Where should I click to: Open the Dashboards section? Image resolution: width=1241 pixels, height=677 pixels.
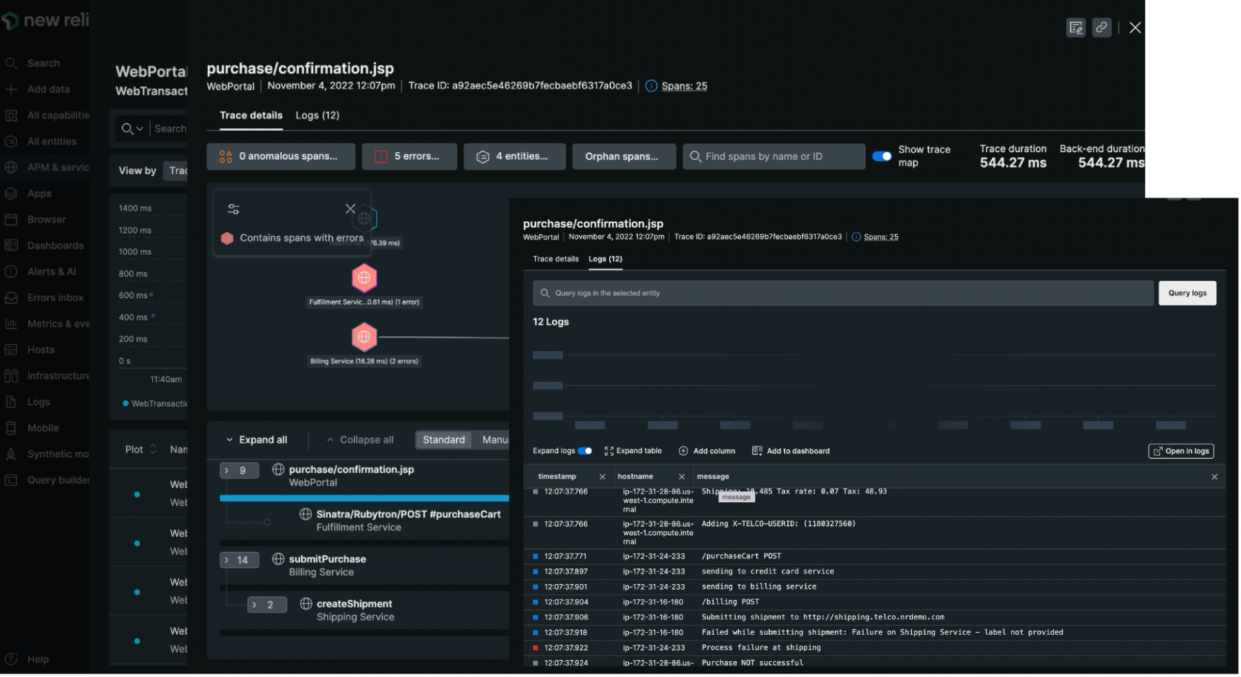click(56, 245)
